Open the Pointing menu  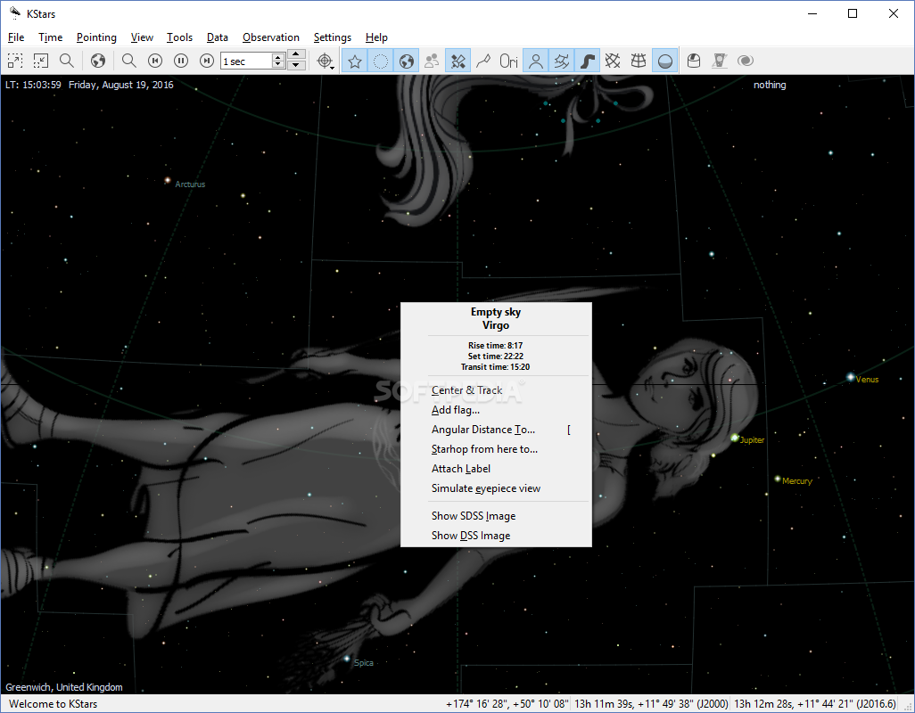point(96,37)
